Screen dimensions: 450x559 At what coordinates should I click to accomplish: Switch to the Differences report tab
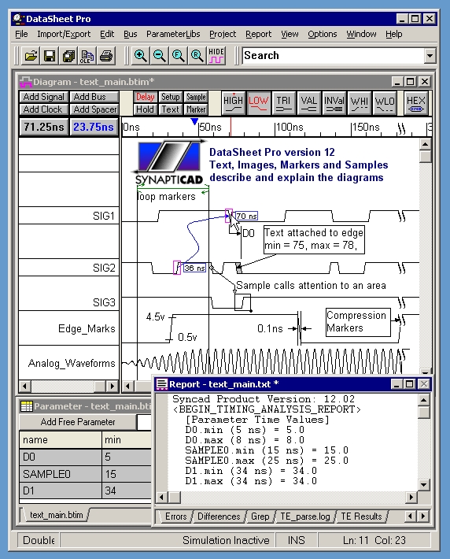[219, 516]
